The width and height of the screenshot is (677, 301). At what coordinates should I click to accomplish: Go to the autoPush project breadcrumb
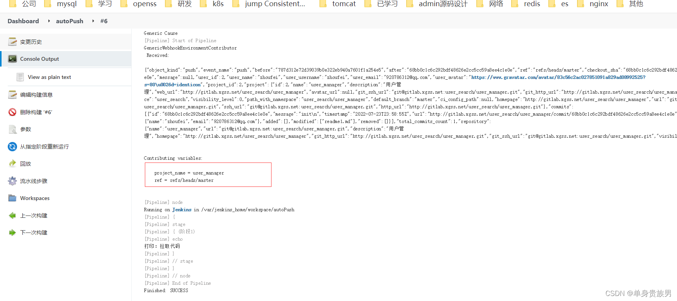[69, 21]
